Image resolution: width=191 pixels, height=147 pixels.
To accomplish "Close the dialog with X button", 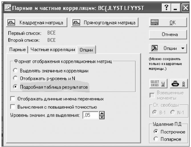I will [185, 7].
